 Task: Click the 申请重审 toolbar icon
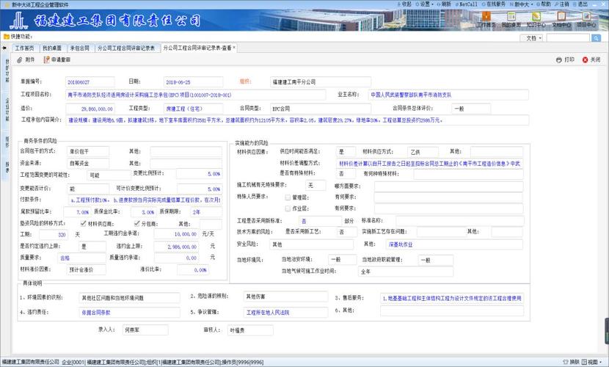[x=47, y=59]
